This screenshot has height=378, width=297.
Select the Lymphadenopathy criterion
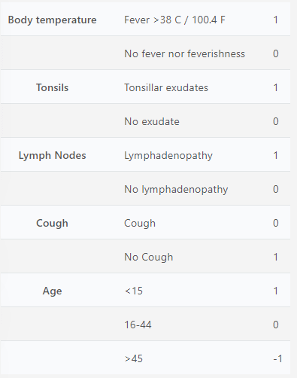[168, 156]
